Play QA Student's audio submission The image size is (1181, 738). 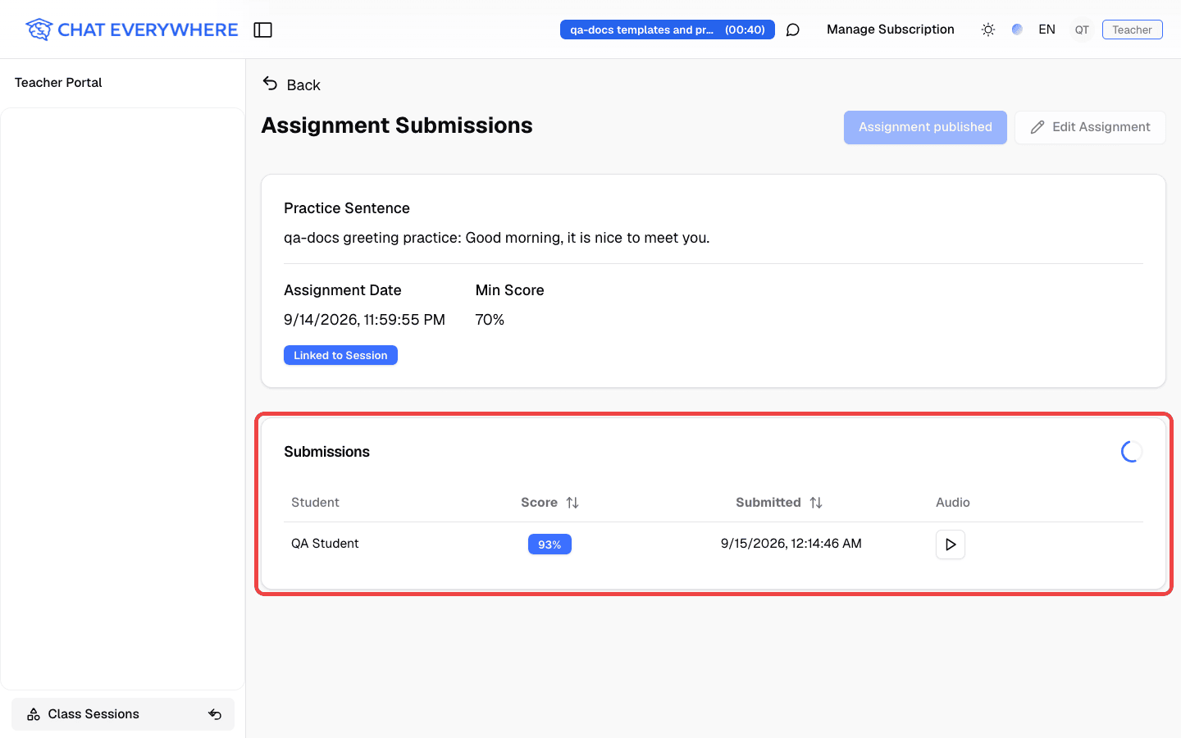click(951, 544)
